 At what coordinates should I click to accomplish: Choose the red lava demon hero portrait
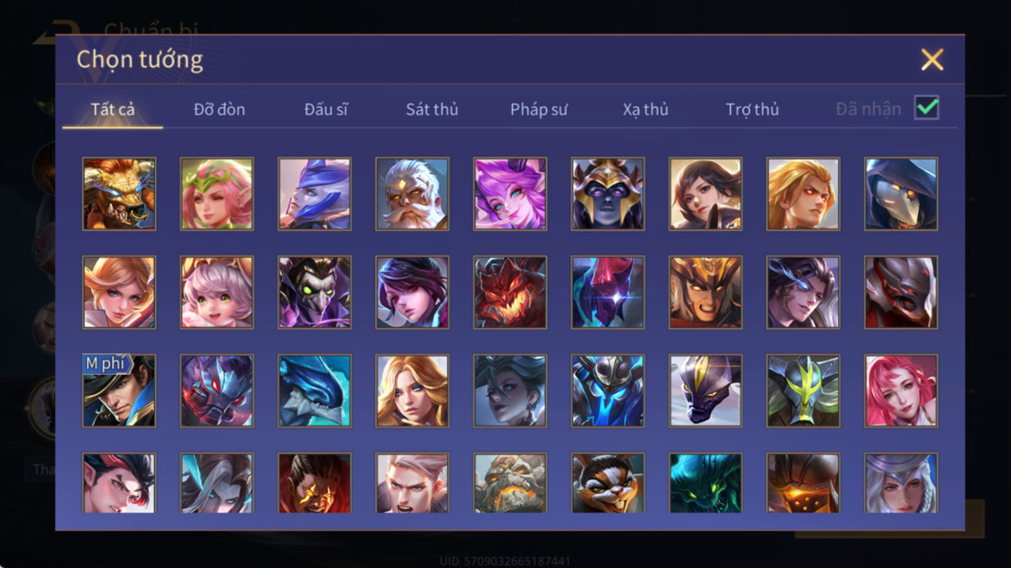510,292
